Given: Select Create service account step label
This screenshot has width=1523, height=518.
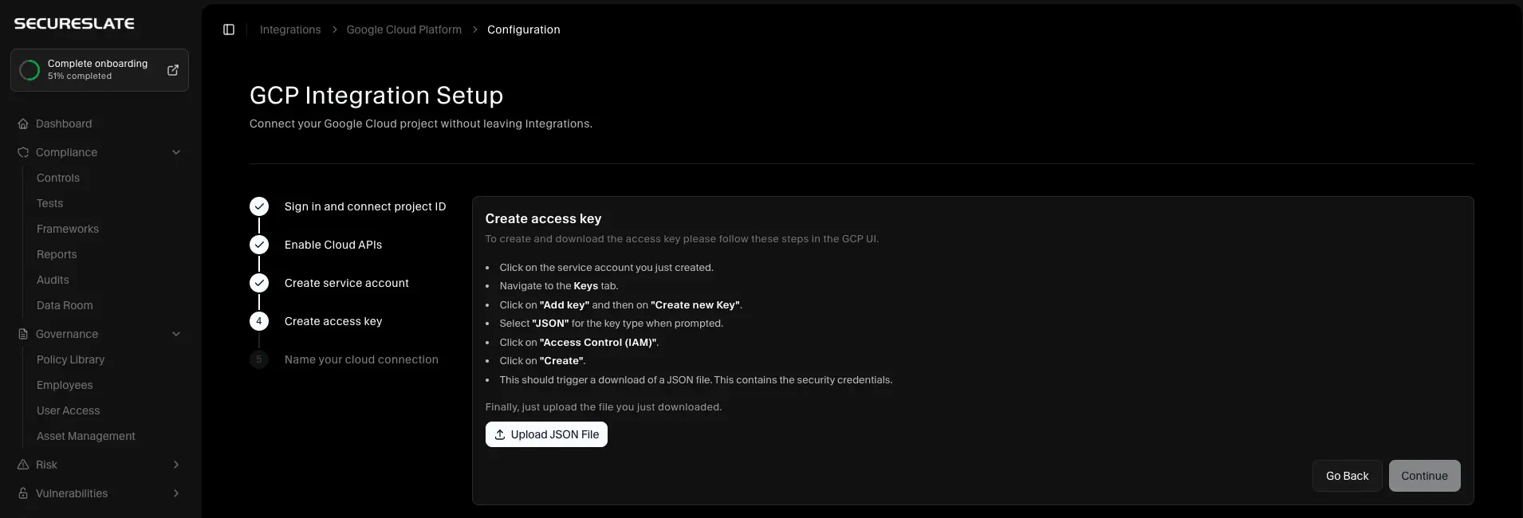Looking at the screenshot, I should click(x=347, y=283).
